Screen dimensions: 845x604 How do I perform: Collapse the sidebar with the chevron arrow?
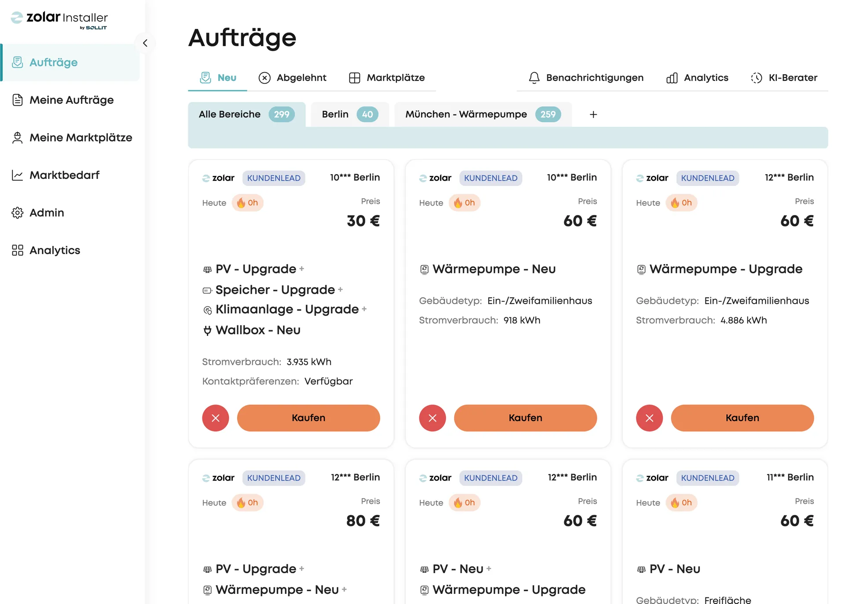tap(145, 43)
